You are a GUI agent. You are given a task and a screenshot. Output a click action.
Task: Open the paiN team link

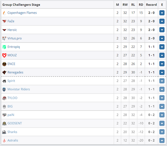(11, 115)
